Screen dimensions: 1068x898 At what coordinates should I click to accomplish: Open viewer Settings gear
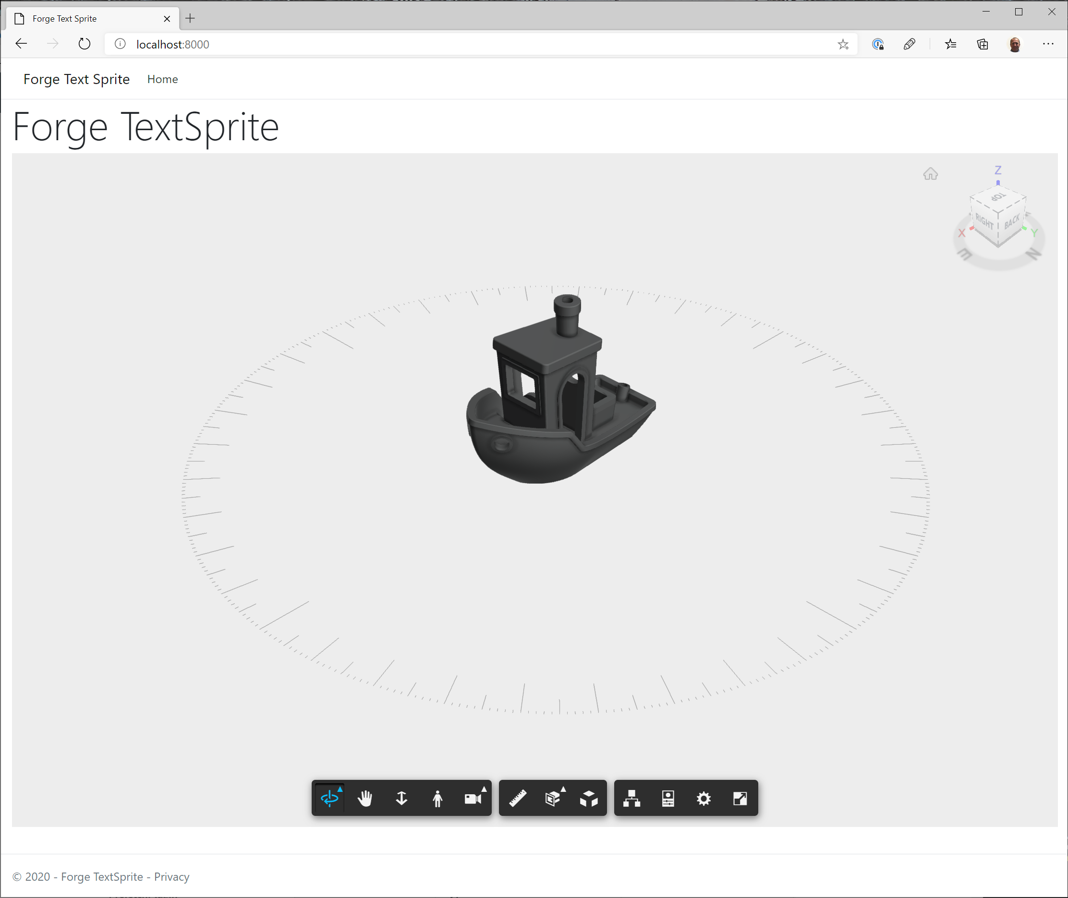click(704, 798)
